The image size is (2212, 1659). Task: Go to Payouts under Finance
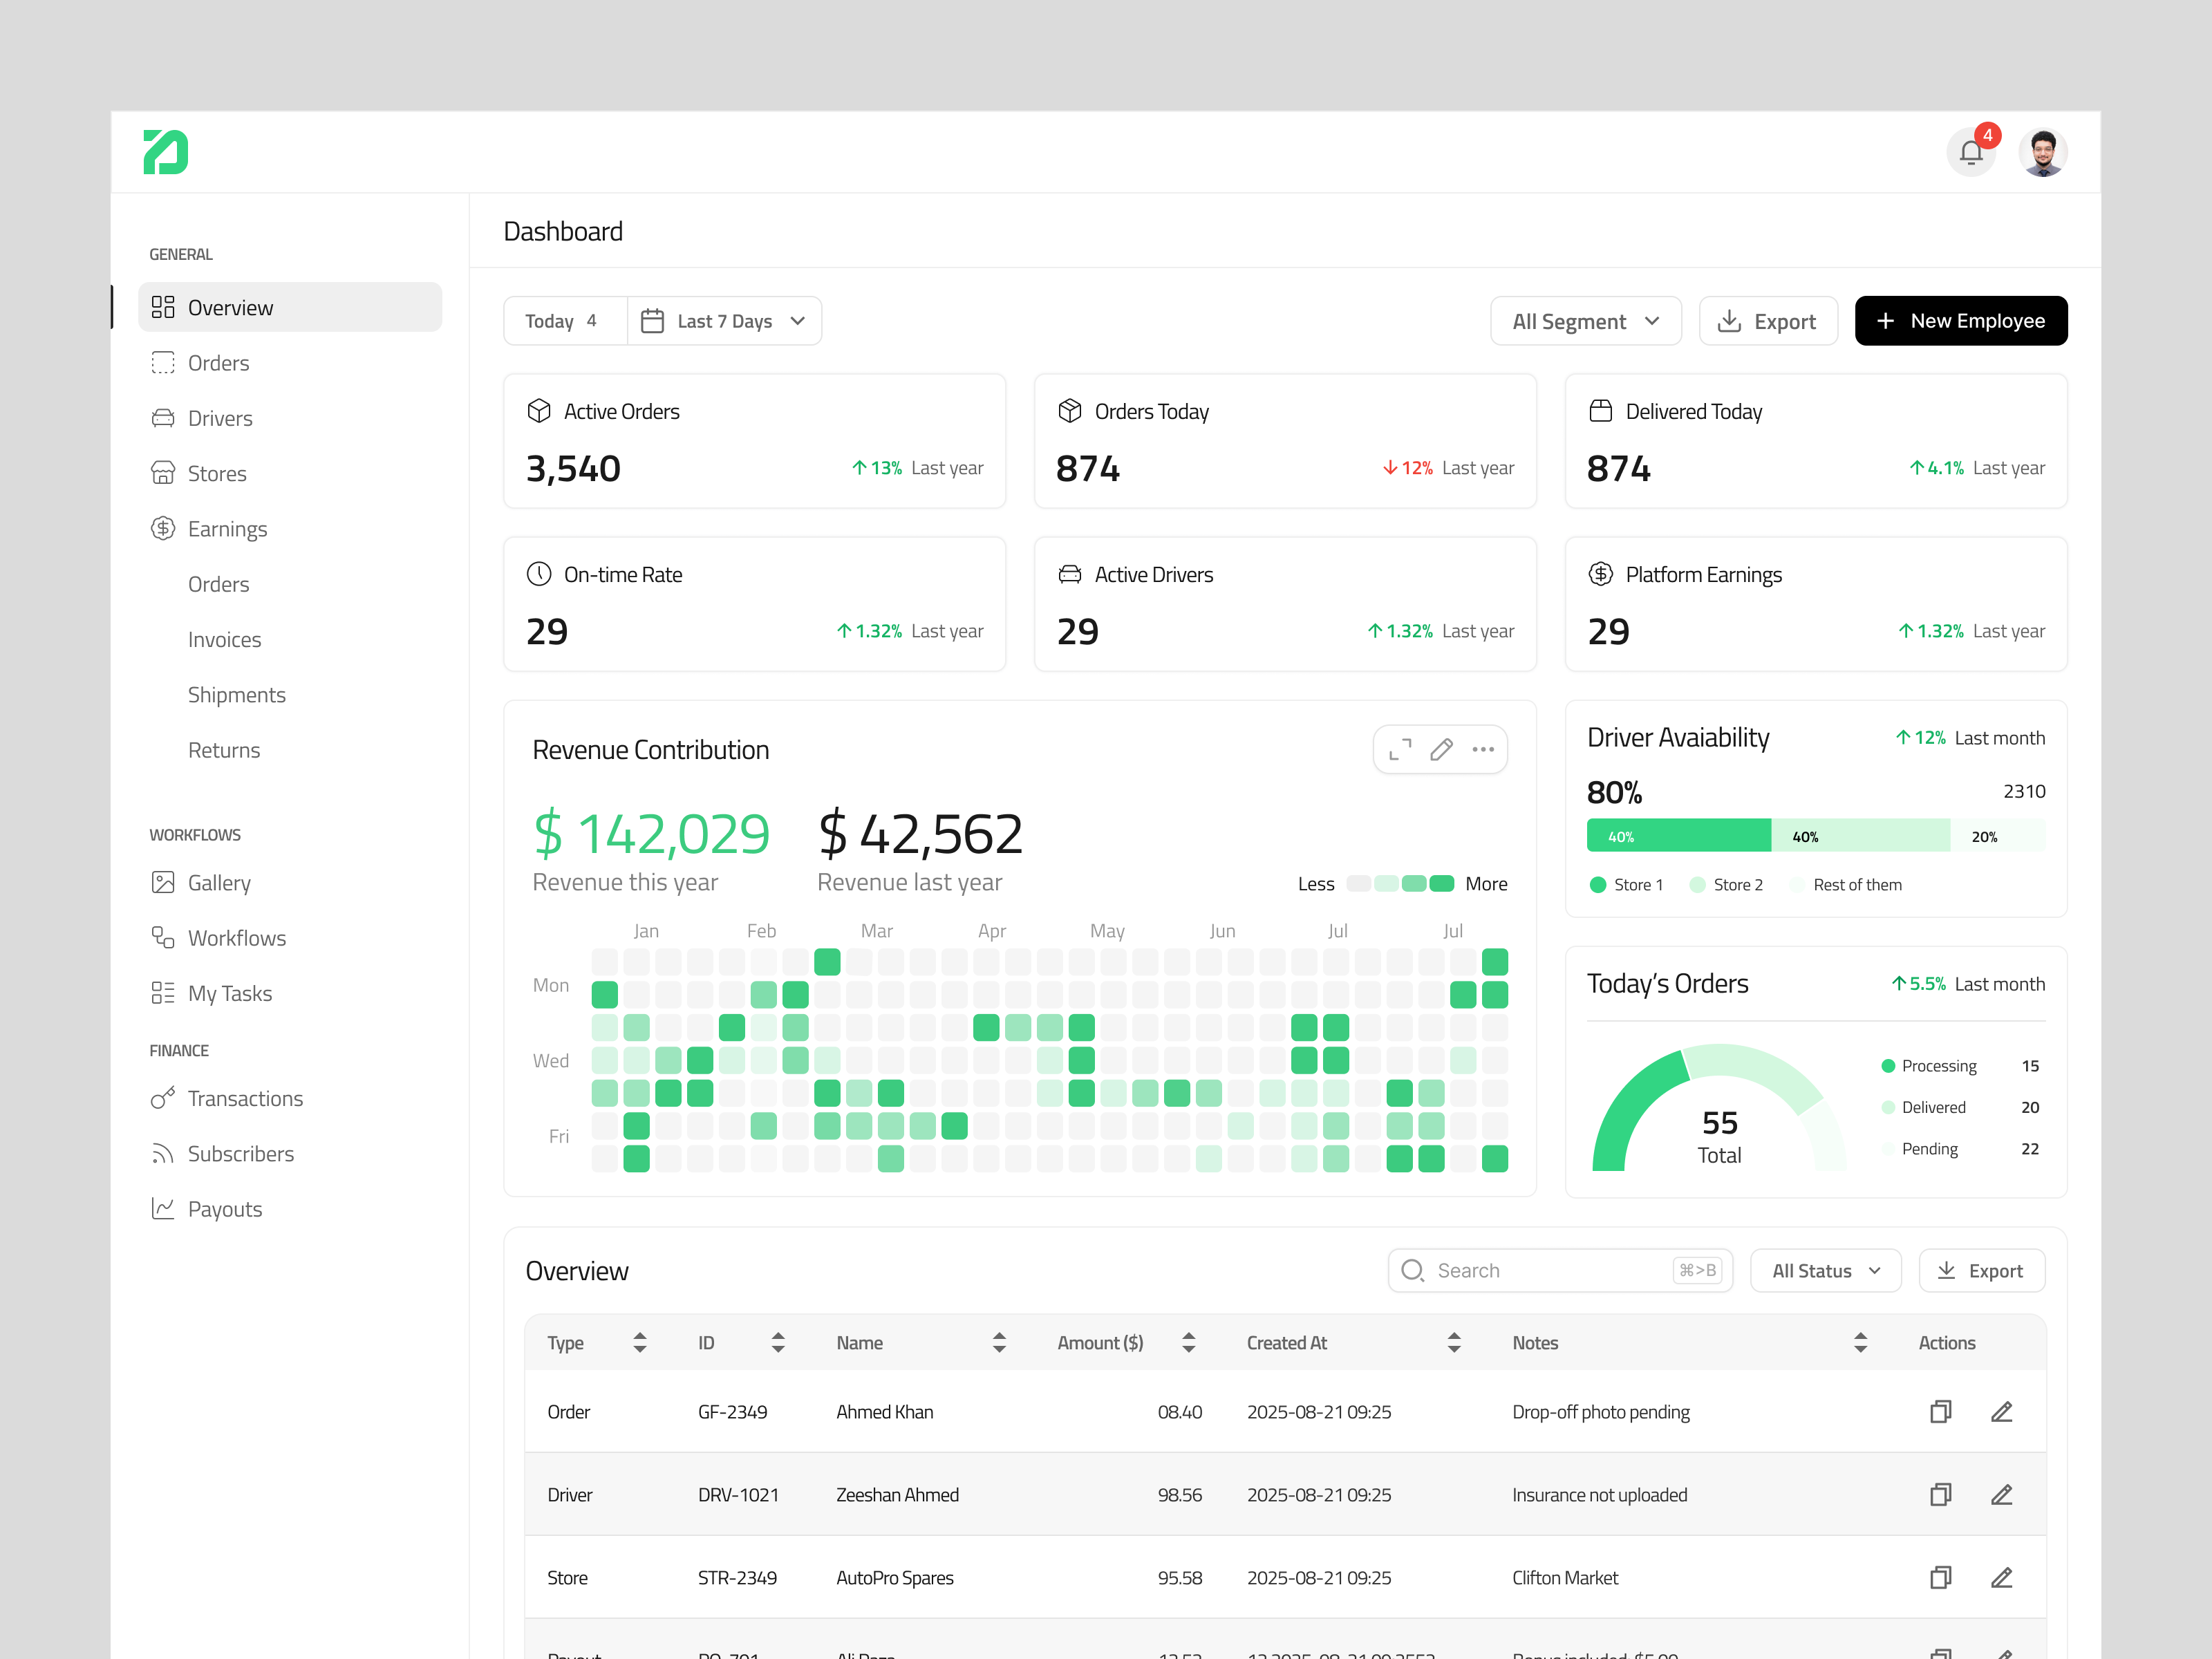[x=224, y=1208]
